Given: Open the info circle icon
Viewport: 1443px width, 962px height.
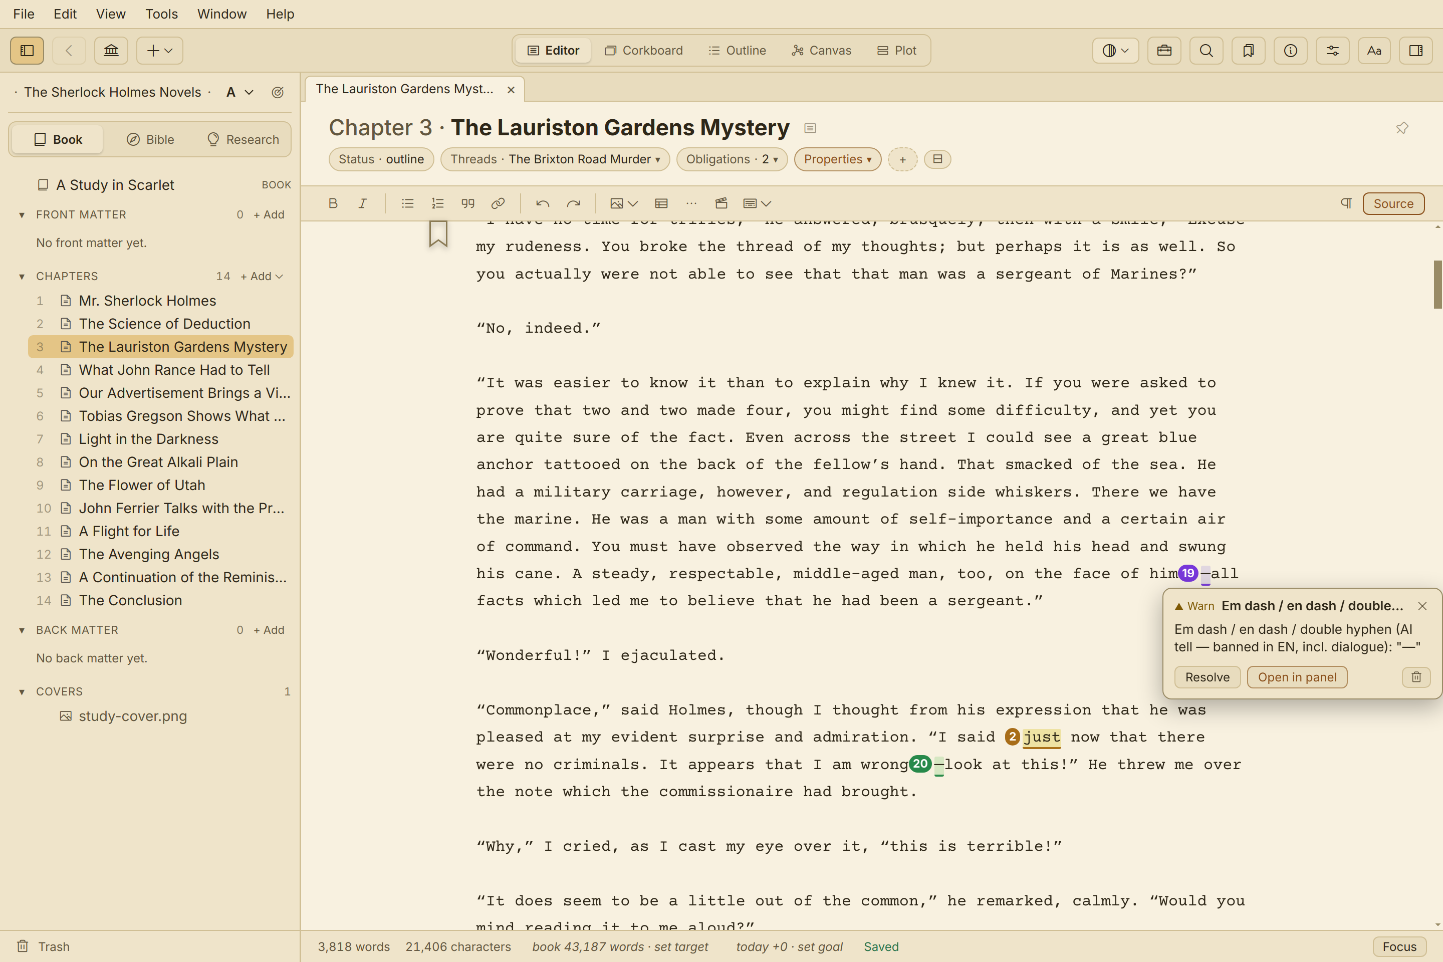Looking at the screenshot, I should click(x=1290, y=50).
